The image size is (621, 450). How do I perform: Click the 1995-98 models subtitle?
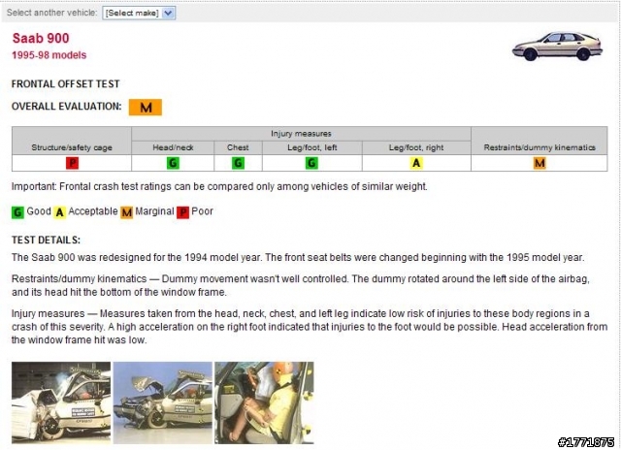coord(49,55)
